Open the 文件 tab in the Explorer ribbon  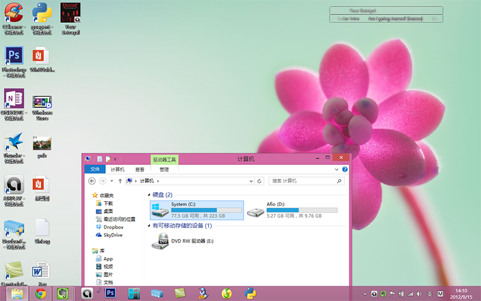click(x=95, y=169)
